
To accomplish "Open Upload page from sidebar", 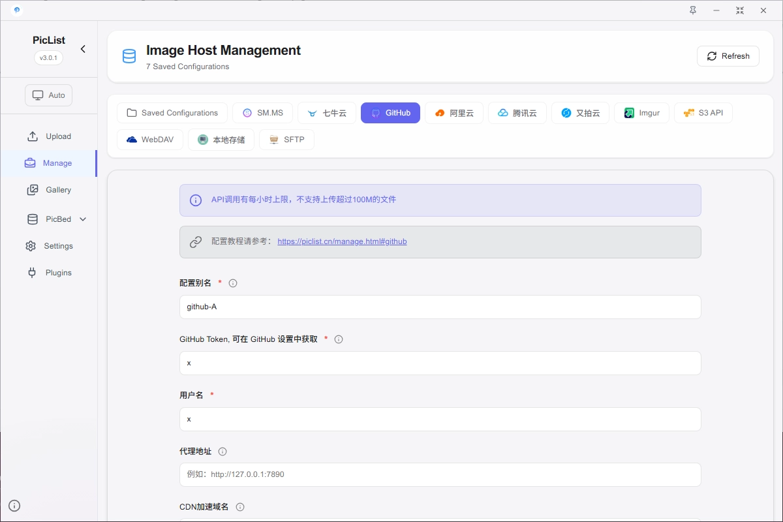I will coord(49,136).
